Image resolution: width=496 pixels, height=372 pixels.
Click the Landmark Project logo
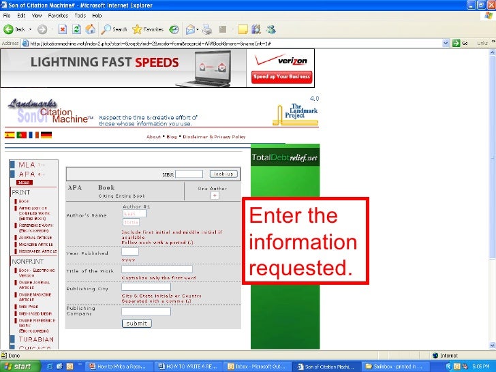click(296, 115)
